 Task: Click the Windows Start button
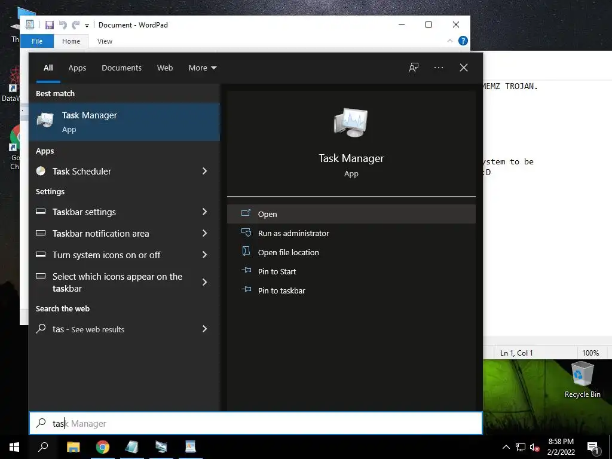coord(14,447)
